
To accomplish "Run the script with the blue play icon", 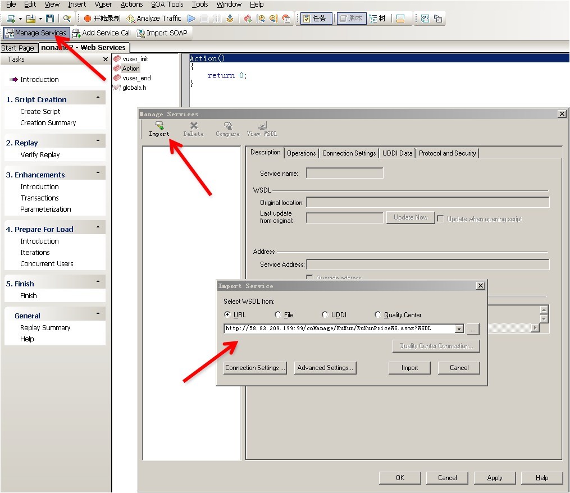I will [x=191, y=19].
